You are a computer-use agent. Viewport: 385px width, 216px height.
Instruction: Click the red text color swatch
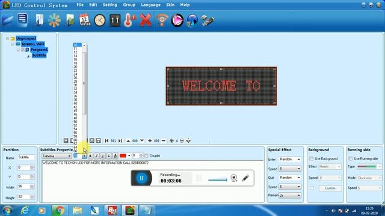point(123,156)
